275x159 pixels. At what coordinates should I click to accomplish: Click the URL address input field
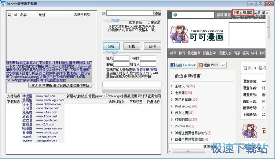coord(130,13)
